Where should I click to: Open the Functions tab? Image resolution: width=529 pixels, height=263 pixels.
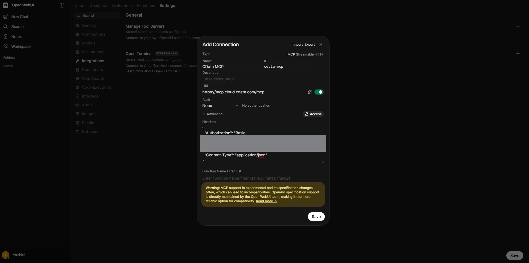(146, 6)
